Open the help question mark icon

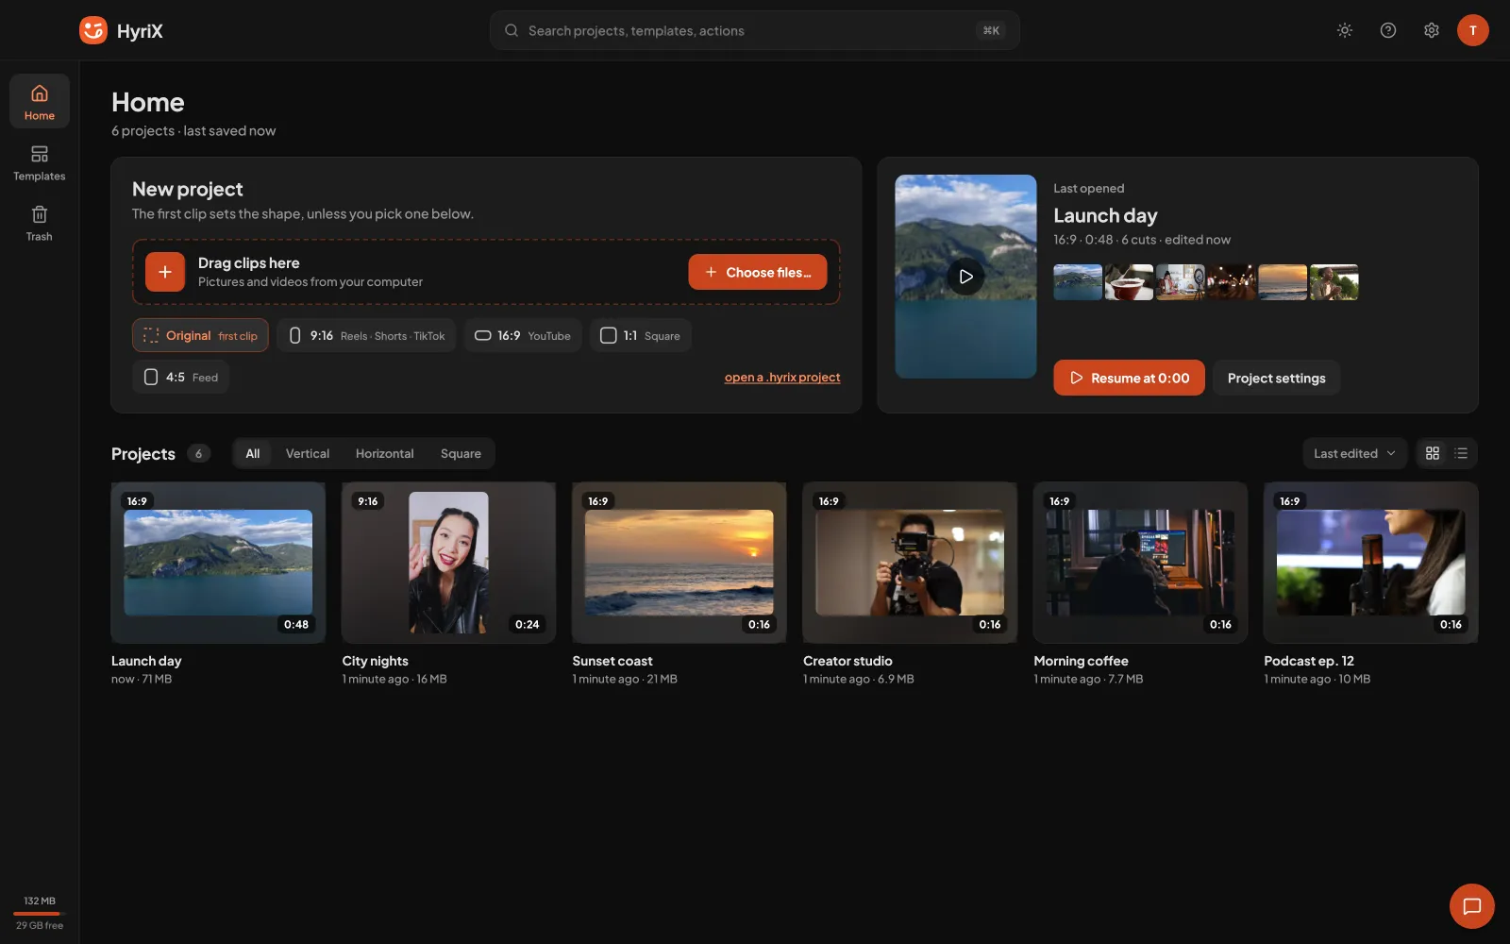[x=1388, y=30]
